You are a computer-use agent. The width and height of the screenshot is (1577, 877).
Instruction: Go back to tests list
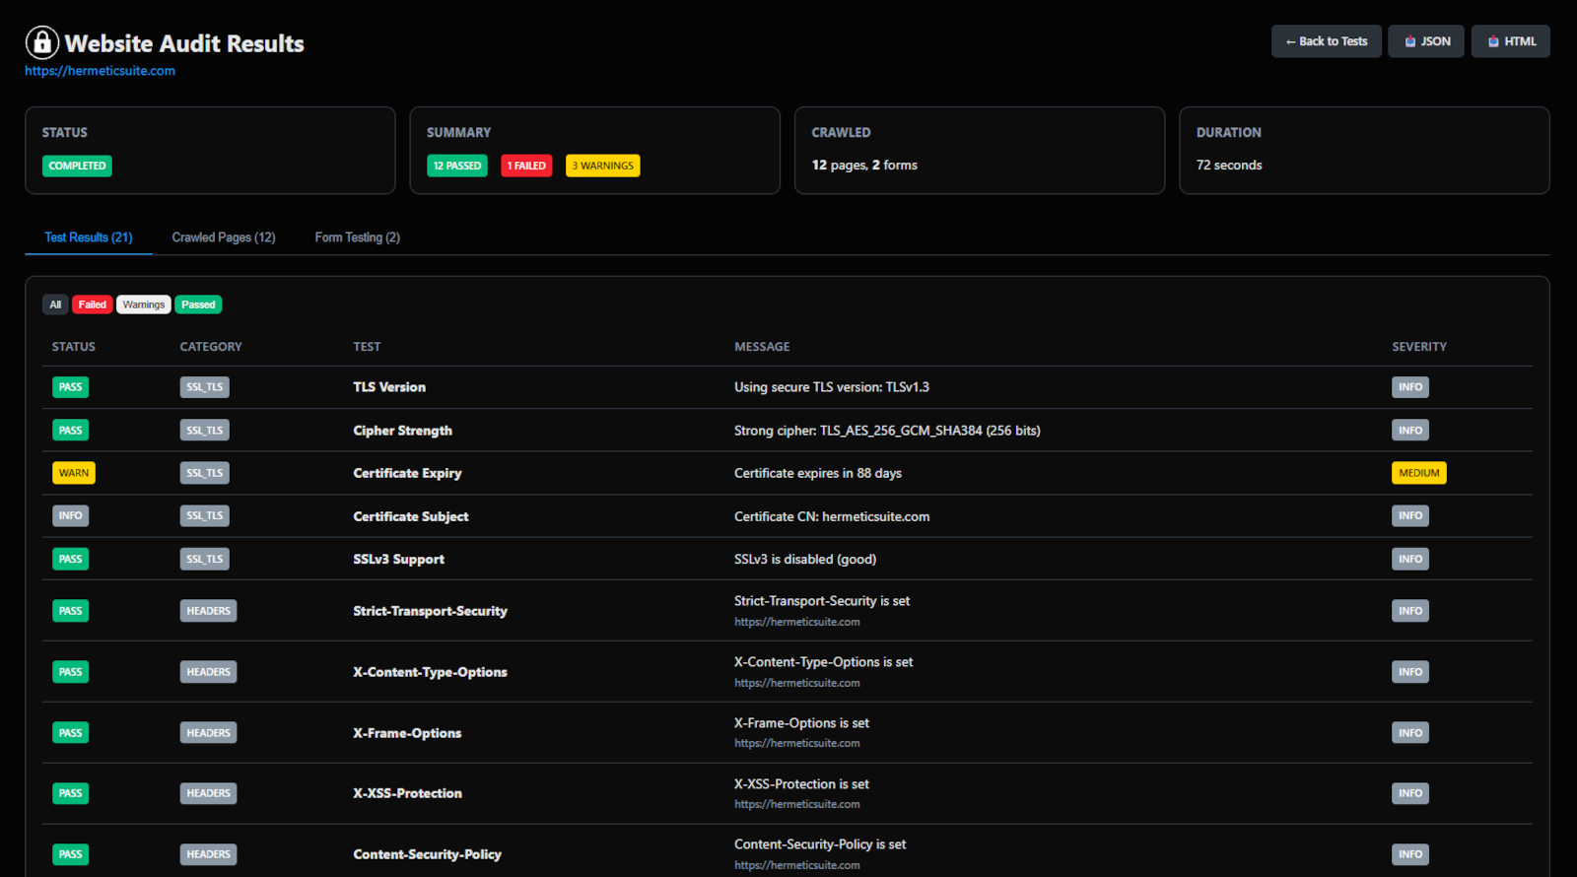tap(1326, 41)
